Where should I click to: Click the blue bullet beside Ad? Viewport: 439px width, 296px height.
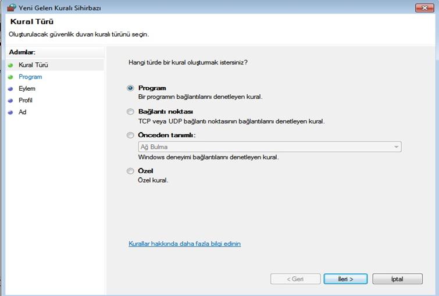pyautogui.click(x=10, y=112)
